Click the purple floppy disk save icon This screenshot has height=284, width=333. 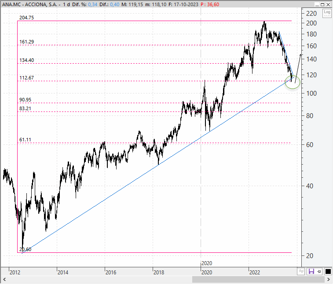(x=311, y=272)
